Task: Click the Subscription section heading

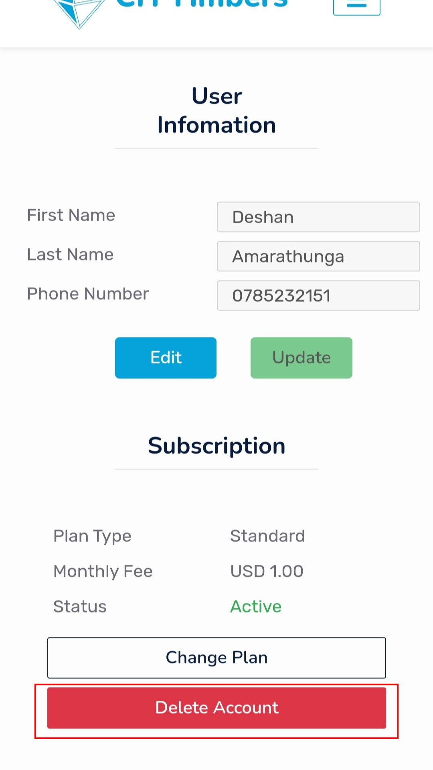Action: click(216, 446)
